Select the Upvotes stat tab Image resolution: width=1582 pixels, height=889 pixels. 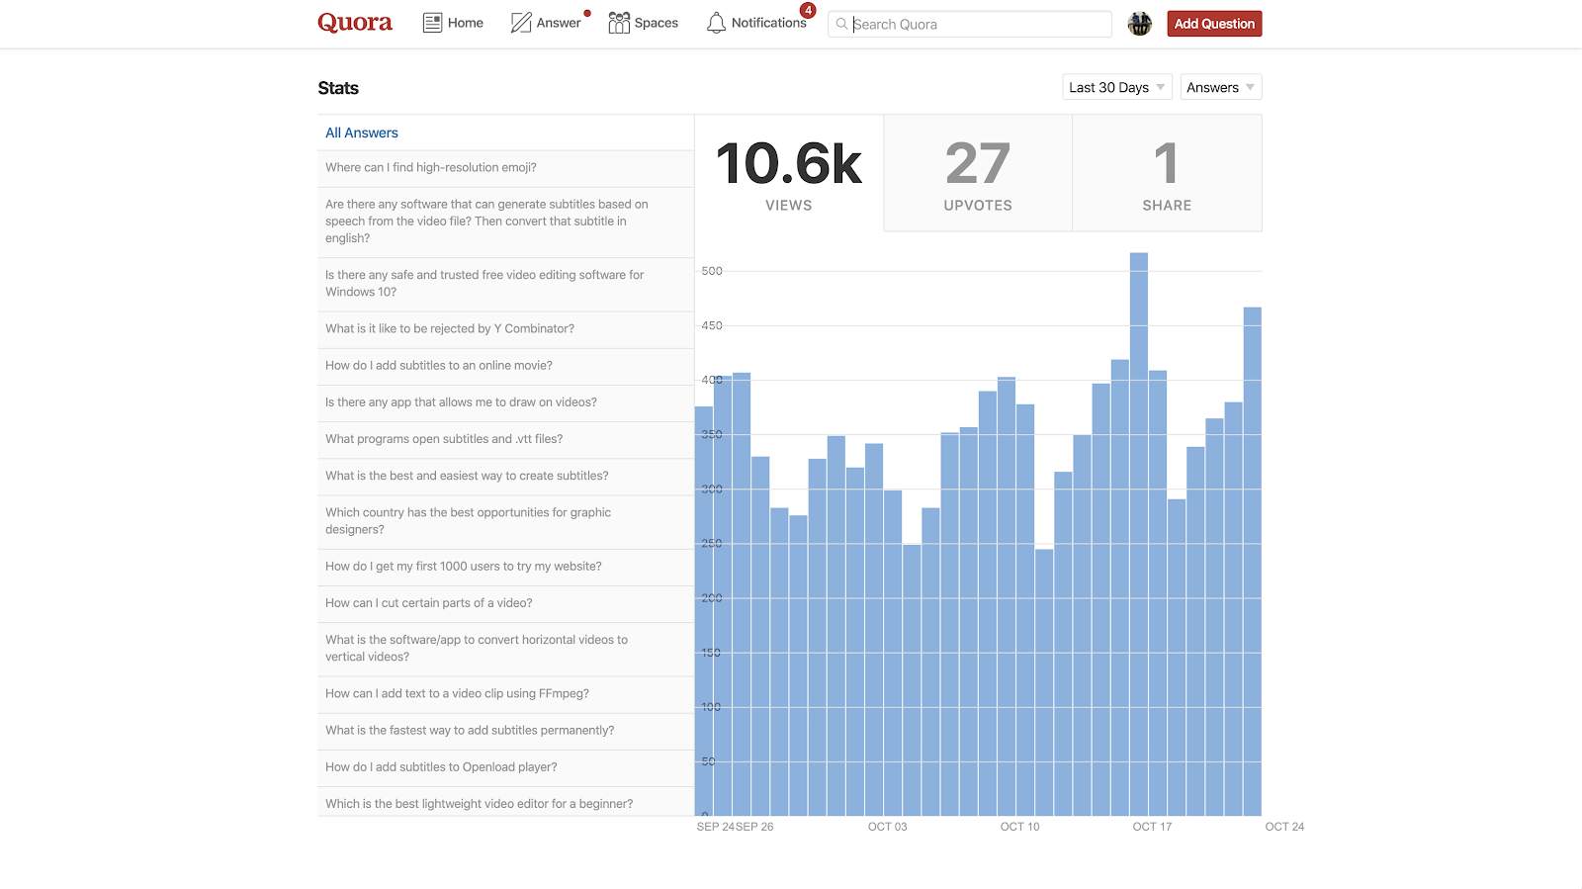pyautogui.click(x=978, y=173)
